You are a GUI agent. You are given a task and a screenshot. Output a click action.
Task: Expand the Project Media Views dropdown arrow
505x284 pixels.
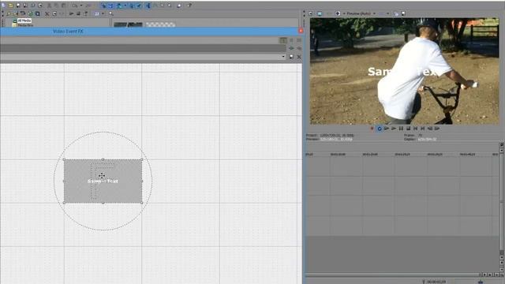(103, 13)
